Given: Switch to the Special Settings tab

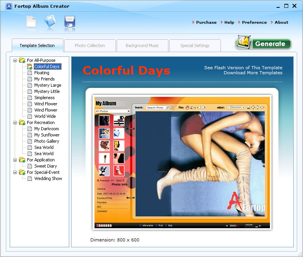Looking at the screenshot, I should (x=195, y=45).
